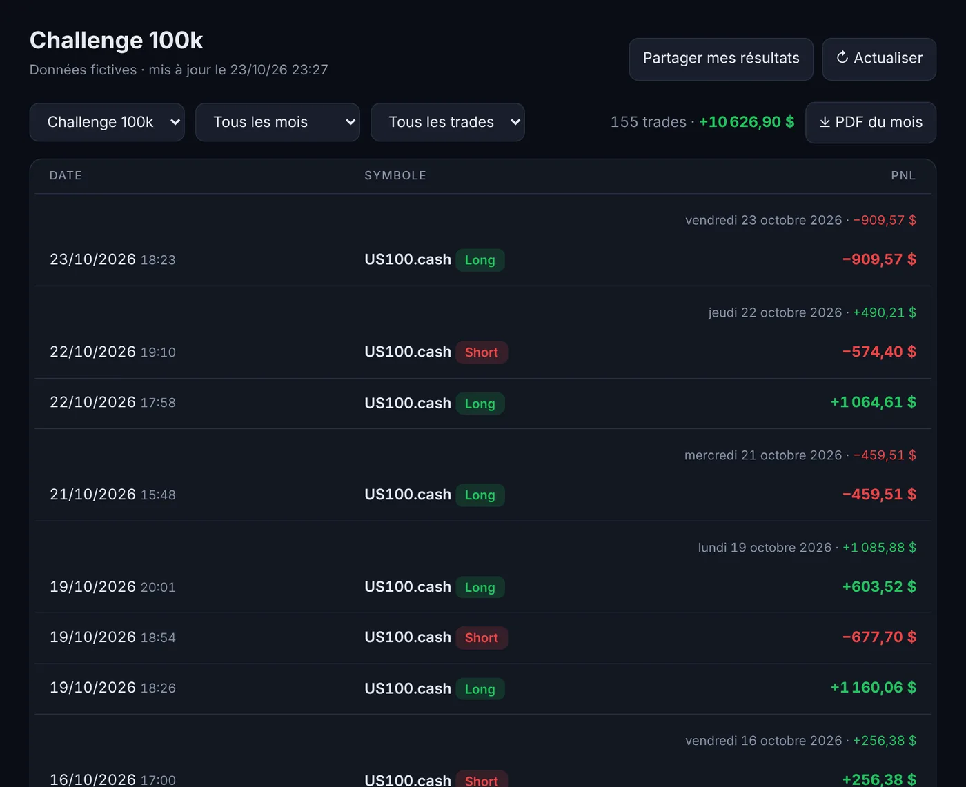Click the Long badge on the 20:01 trade
The width and height of the screenshot is (966, 787).
[480, 588]
